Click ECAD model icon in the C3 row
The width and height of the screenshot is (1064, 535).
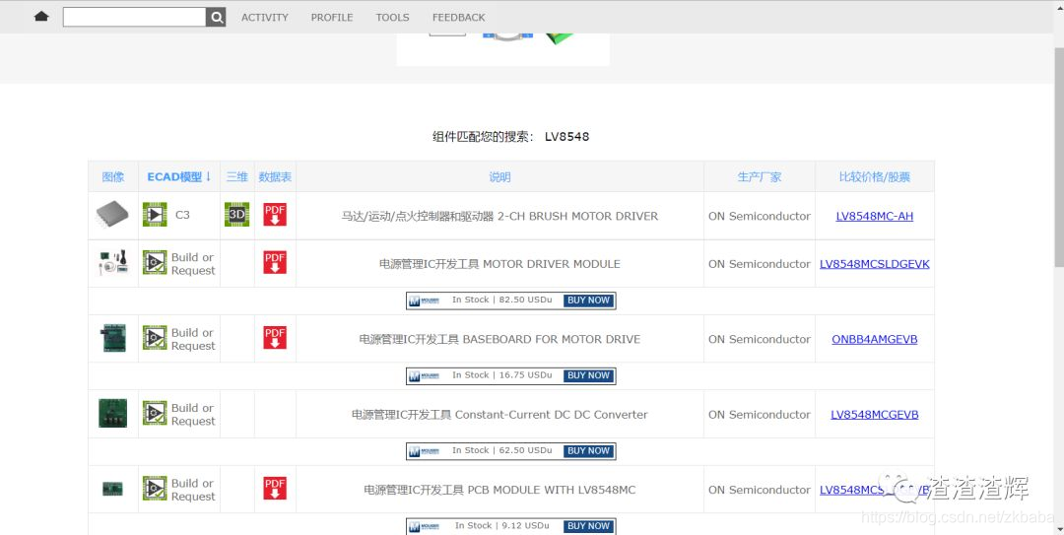click(155, 215)
